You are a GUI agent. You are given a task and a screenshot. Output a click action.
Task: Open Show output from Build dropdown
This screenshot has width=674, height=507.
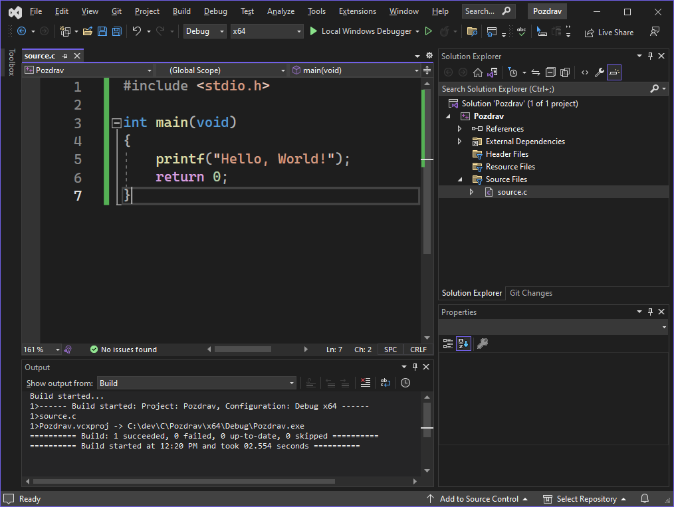tap(197, 383)
